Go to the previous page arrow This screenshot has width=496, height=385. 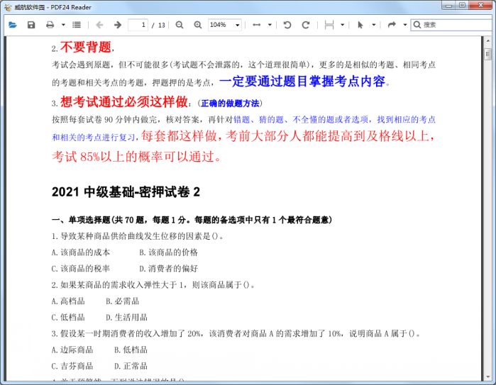click(x=99, y=25)
